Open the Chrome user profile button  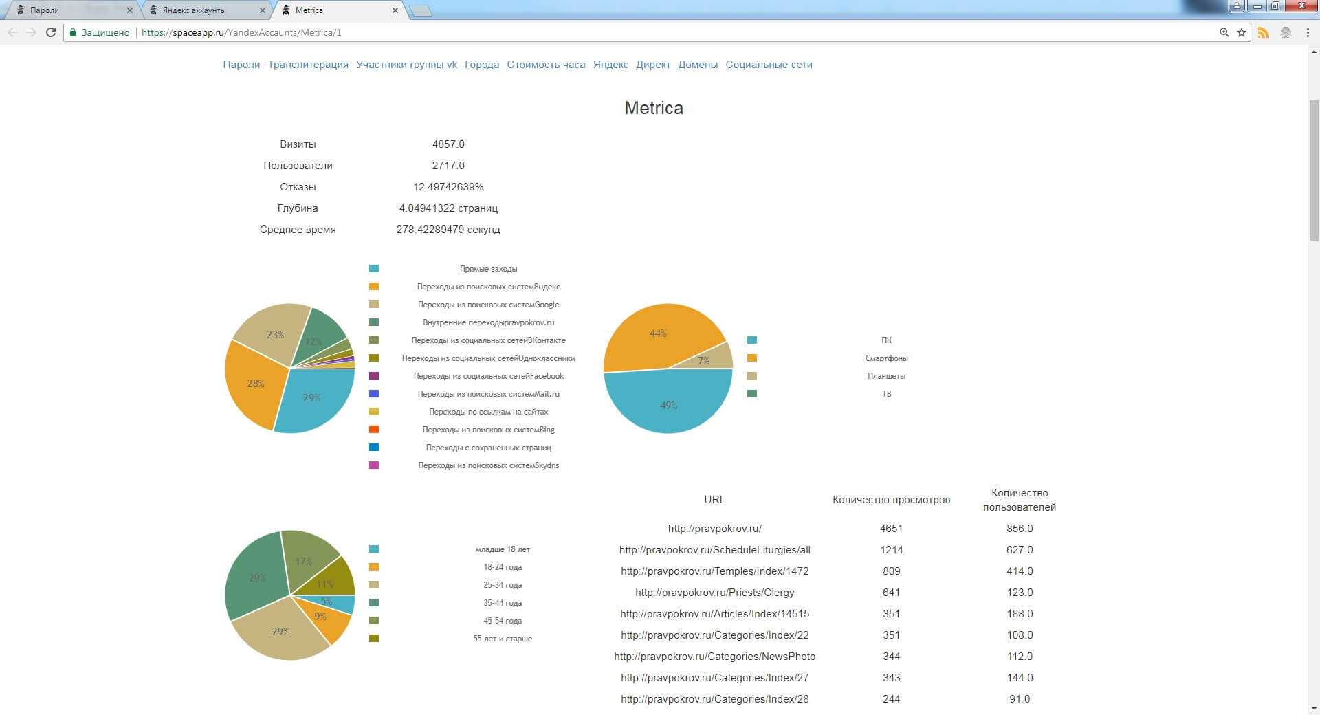[x=1236, y=6]
